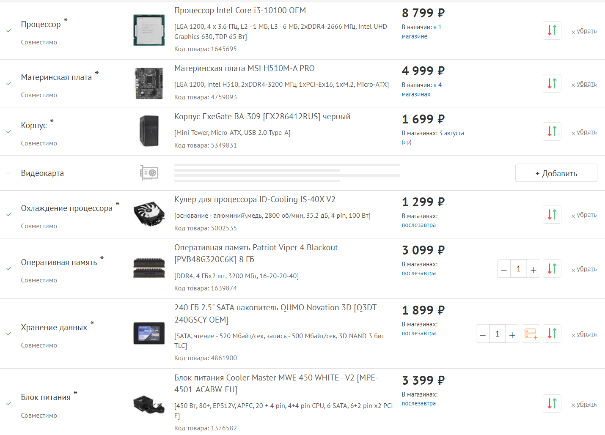
Task: Click the replace arrows icon for the motherboard
Action: (x=552, y=83)
